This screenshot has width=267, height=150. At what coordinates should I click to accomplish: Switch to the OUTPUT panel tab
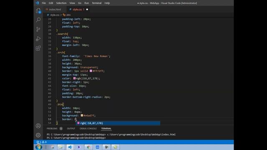coord(71,129)
